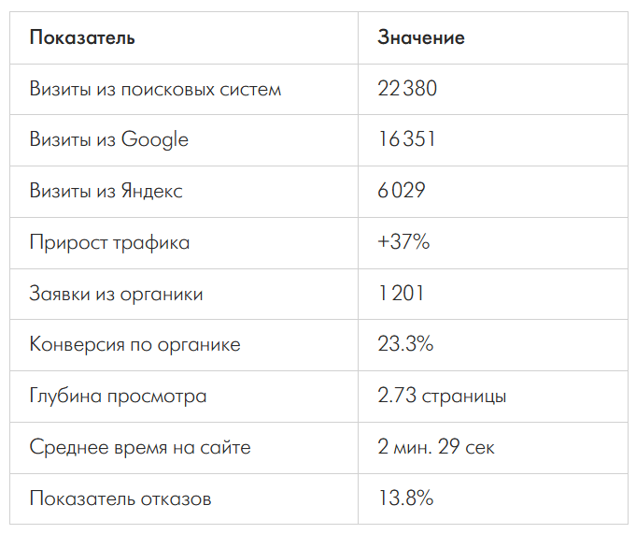This screenshot has width=636, height=534.
Task: Click the +37% growth value
Action: pyautogui.click(x=403, y=243)
